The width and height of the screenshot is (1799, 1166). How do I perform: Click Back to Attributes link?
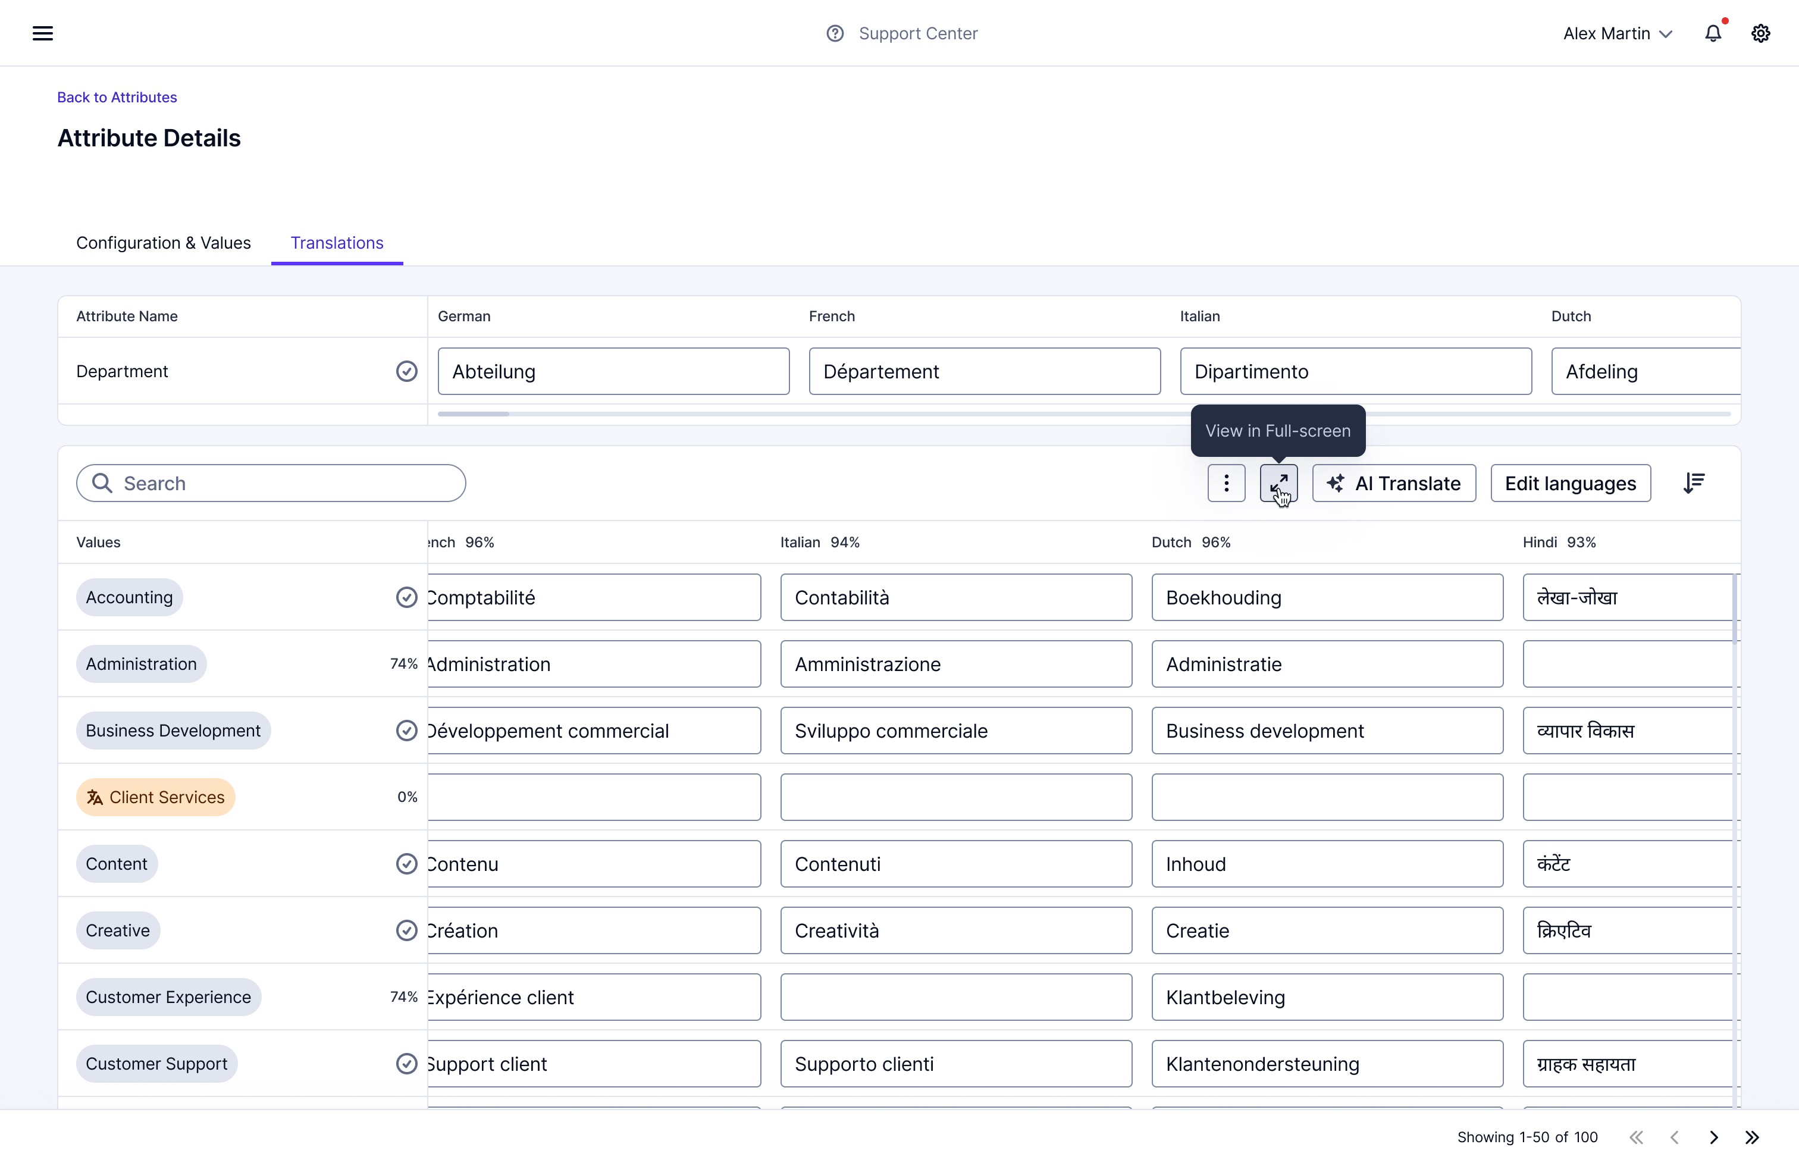[x=117, y=97]
